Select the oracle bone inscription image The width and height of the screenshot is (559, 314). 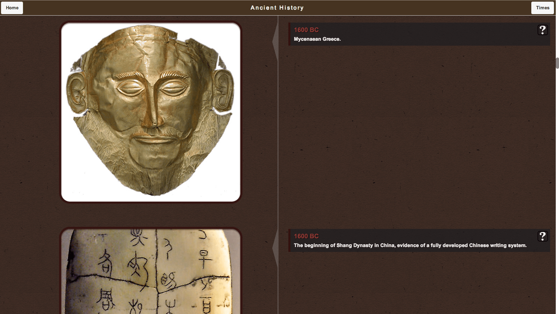[x=151, y=272]
